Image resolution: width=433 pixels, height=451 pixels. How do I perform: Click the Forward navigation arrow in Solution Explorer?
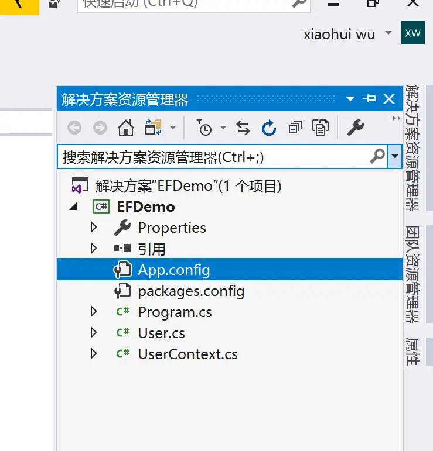point(100,128)
